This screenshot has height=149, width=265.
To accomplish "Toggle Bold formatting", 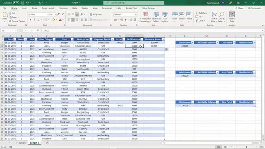I will [x=30, y=20].
